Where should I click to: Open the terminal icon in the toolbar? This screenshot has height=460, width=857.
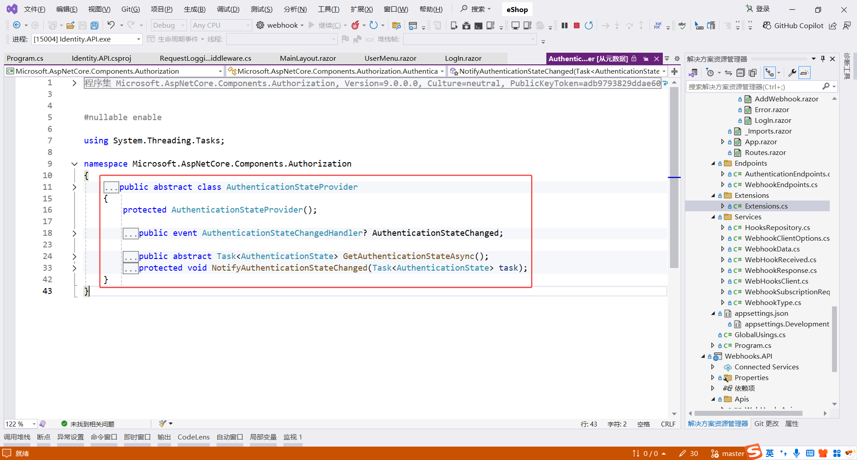(x=478, y=25)
